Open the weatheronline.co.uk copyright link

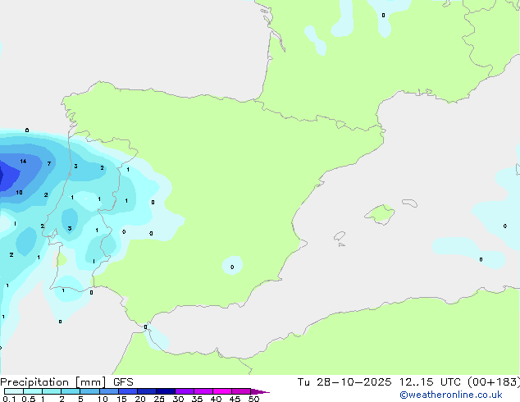(451, 395)
